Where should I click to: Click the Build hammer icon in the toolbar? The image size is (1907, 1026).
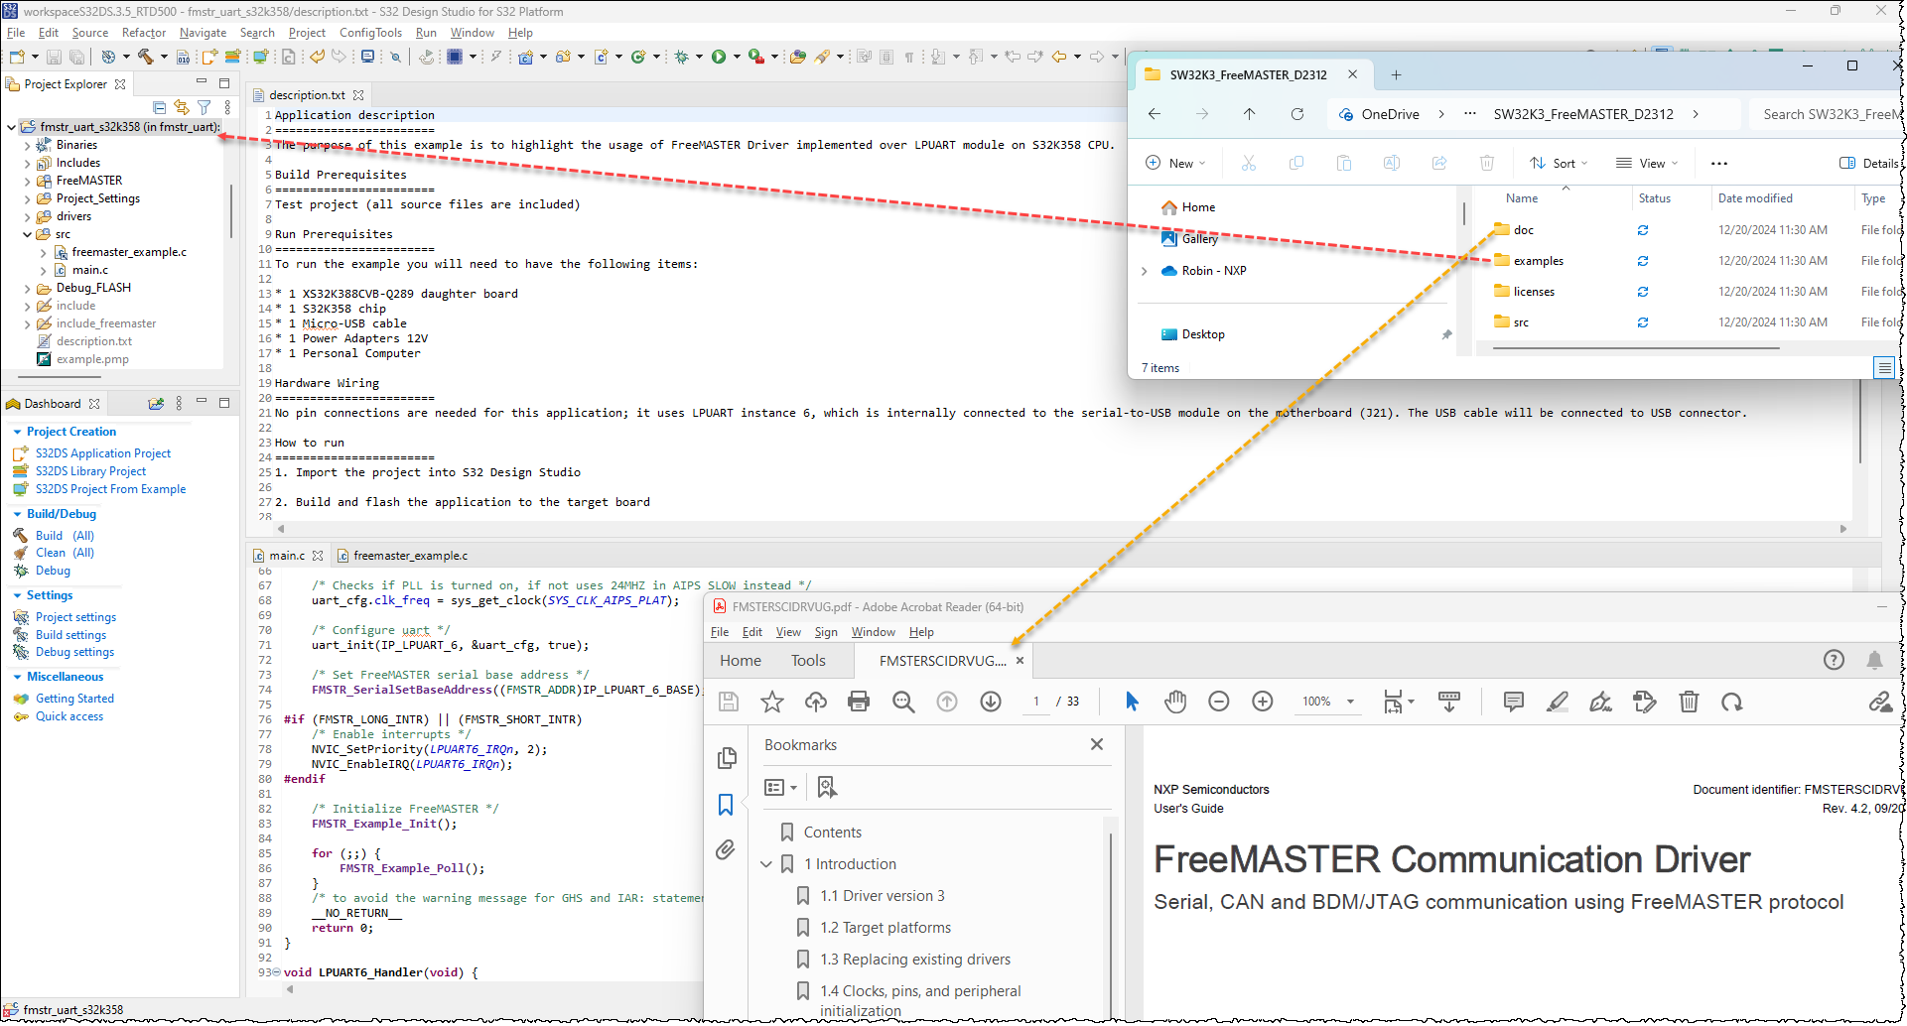point(146,57)
